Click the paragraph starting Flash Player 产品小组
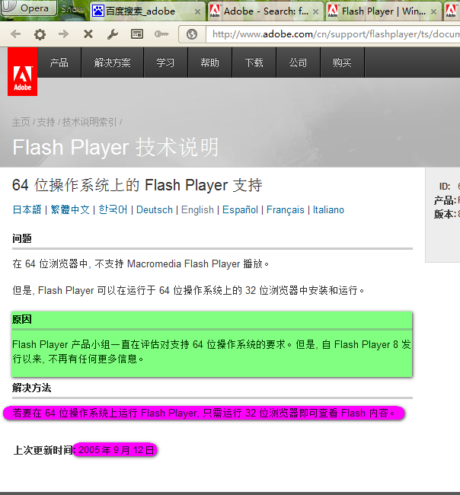This screenshot has width=460, height=495. pos(212,351)
